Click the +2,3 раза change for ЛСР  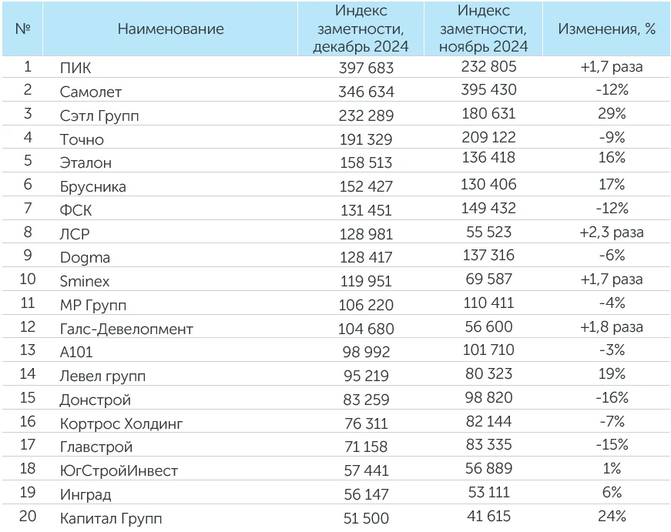(x=612, y=232)
